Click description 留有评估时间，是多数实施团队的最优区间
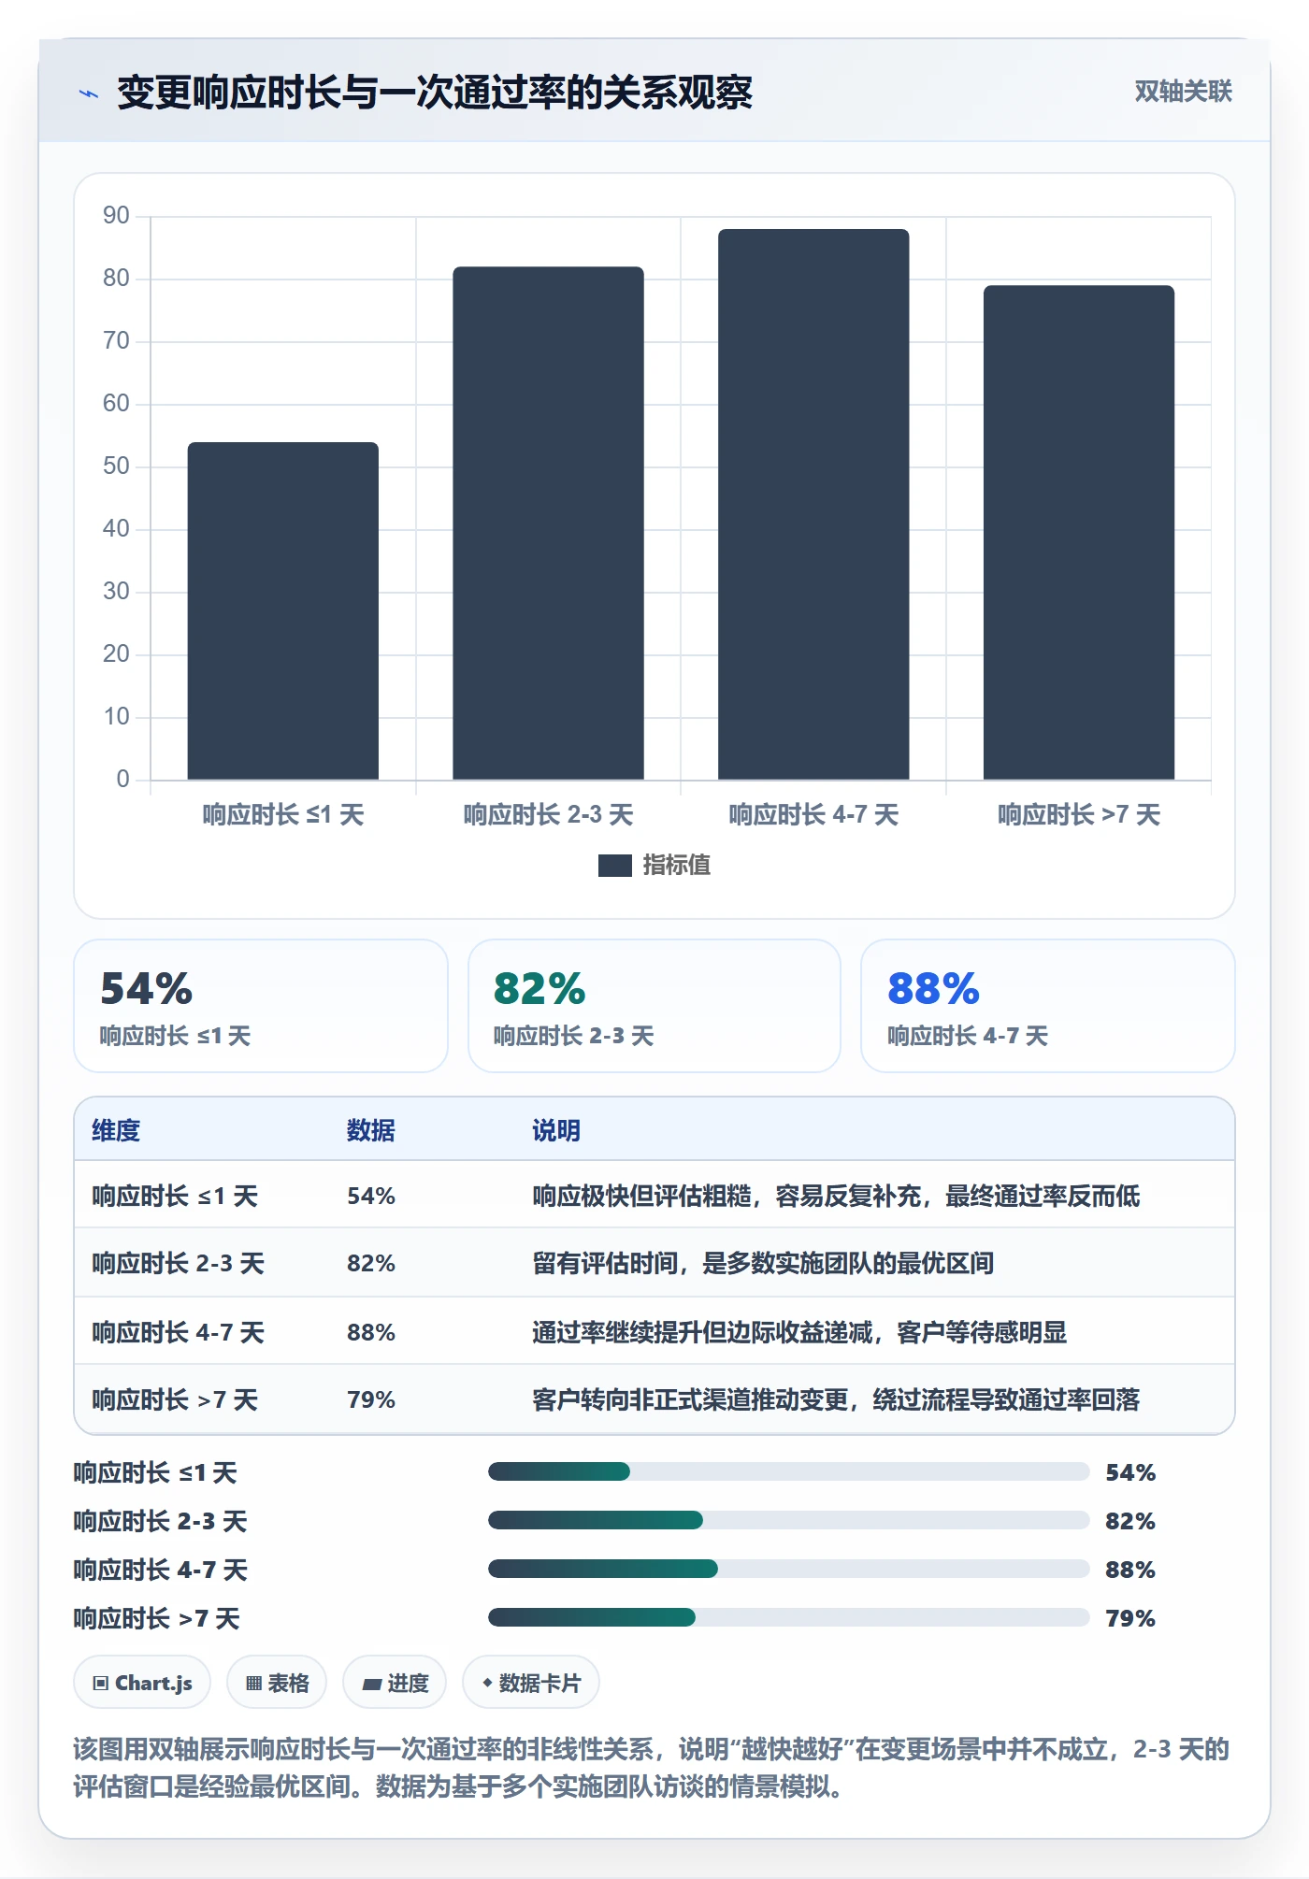The height and width of the screenshot is (1879, 1309). pyautogui.click(x=763, y=1264)
